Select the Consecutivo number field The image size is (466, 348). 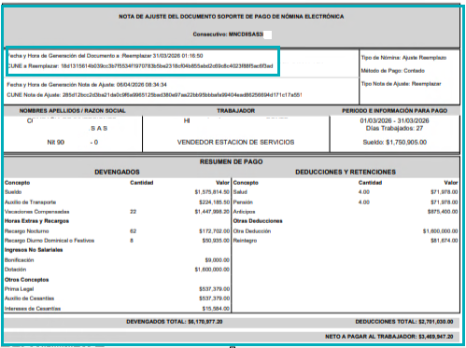(233, 35)
